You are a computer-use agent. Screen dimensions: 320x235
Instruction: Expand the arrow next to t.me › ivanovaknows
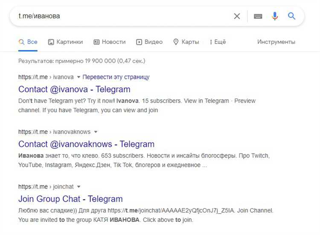[x=96, y=132]
